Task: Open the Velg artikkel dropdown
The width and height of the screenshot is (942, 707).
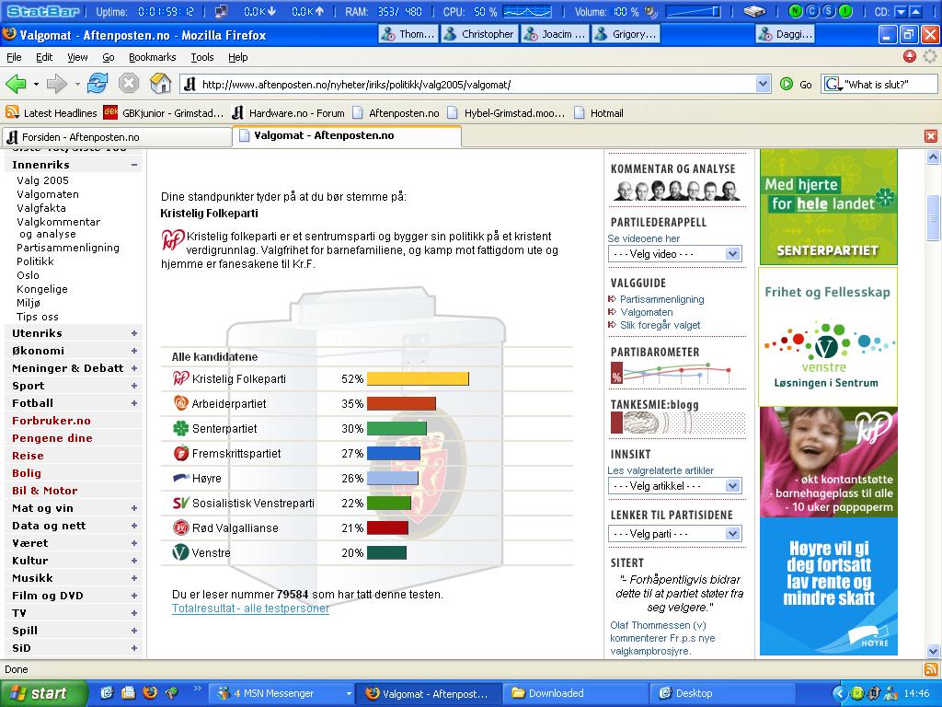Action: [674, 486]
